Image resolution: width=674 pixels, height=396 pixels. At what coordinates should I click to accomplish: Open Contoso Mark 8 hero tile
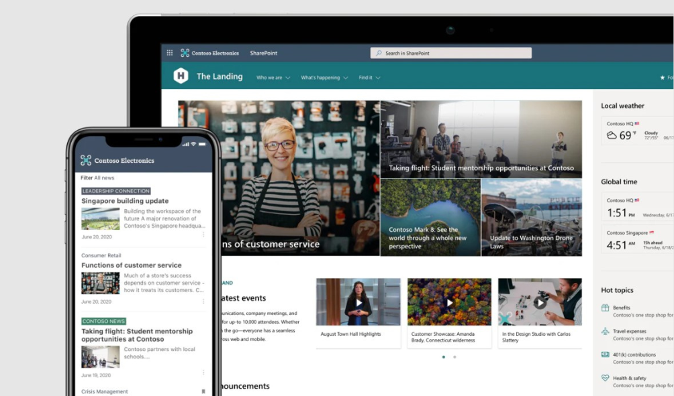pyautogui.click(x=430, y=218)
